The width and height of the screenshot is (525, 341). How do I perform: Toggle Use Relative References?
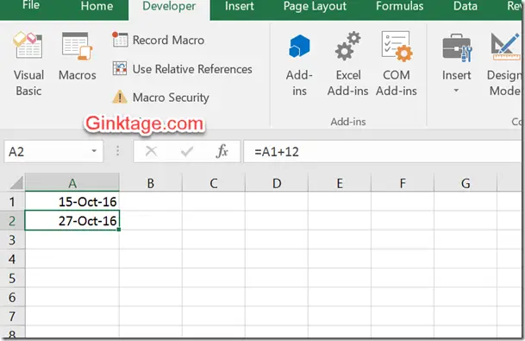click(182, 69)
